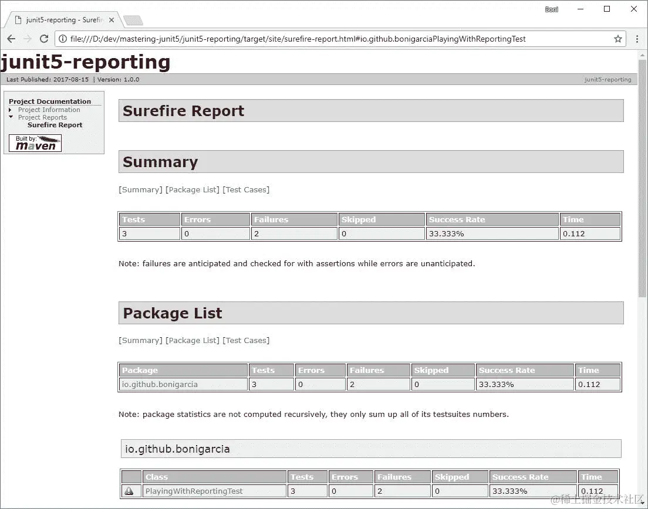This screenshot has height=509, width=648.
Task: Click [Package List] link under Package List heading
Action: point(193,340)
